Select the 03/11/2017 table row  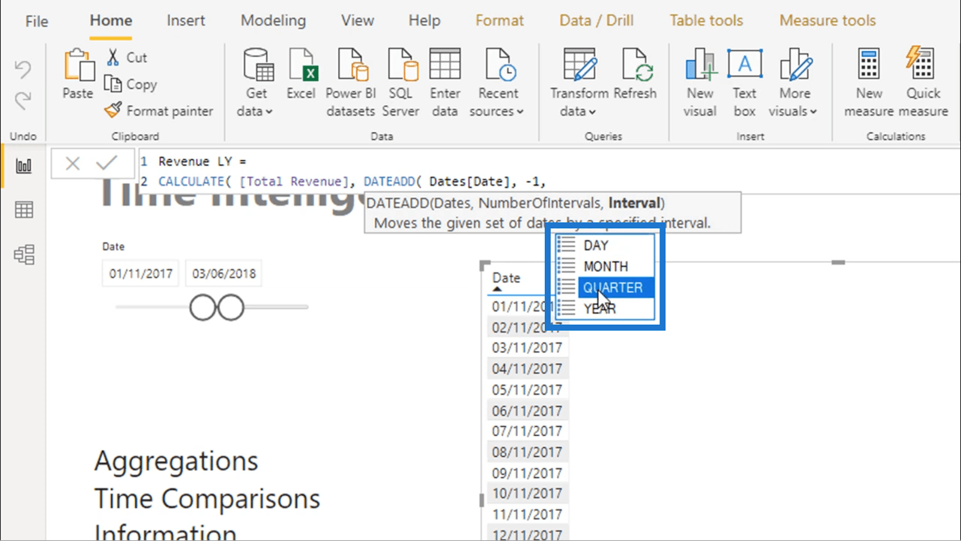pos(527,348)
